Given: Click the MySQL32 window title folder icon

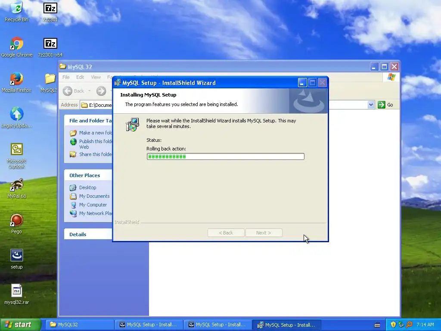Looking at the screenshot, I should (x=62, y=66).
